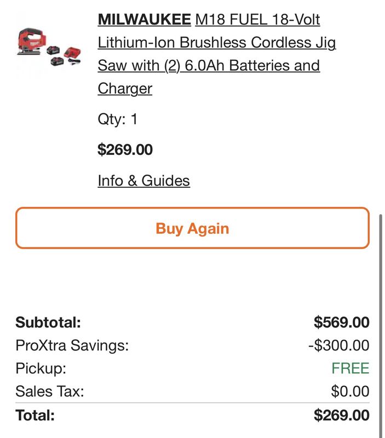Click the Subtotal label
Screen dimensions: 385x438
click(x=48, y=322)
